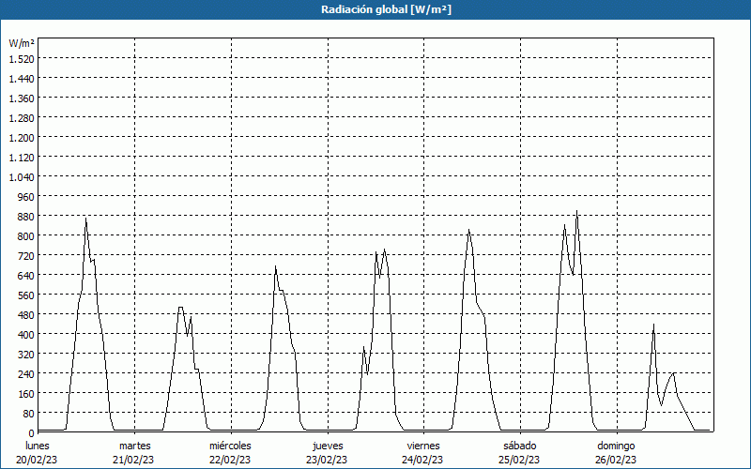The width and height of the screenshot is (751, 469).
Task: Click the '1.200' y-axis value
Action: [22, 138]
